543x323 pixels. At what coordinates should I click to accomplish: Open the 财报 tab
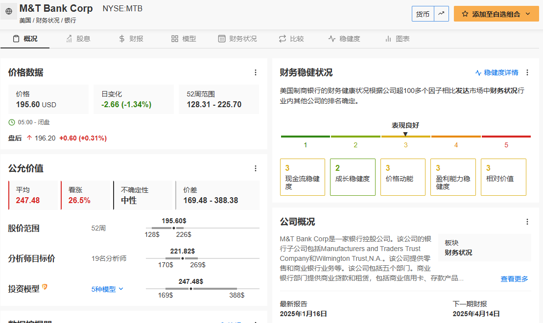click(131, 39)
